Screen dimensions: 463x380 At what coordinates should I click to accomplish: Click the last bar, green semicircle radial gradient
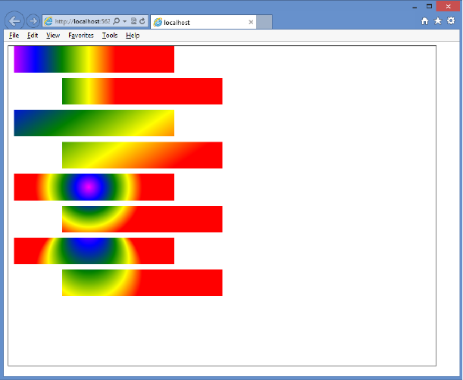pos(142,282)
